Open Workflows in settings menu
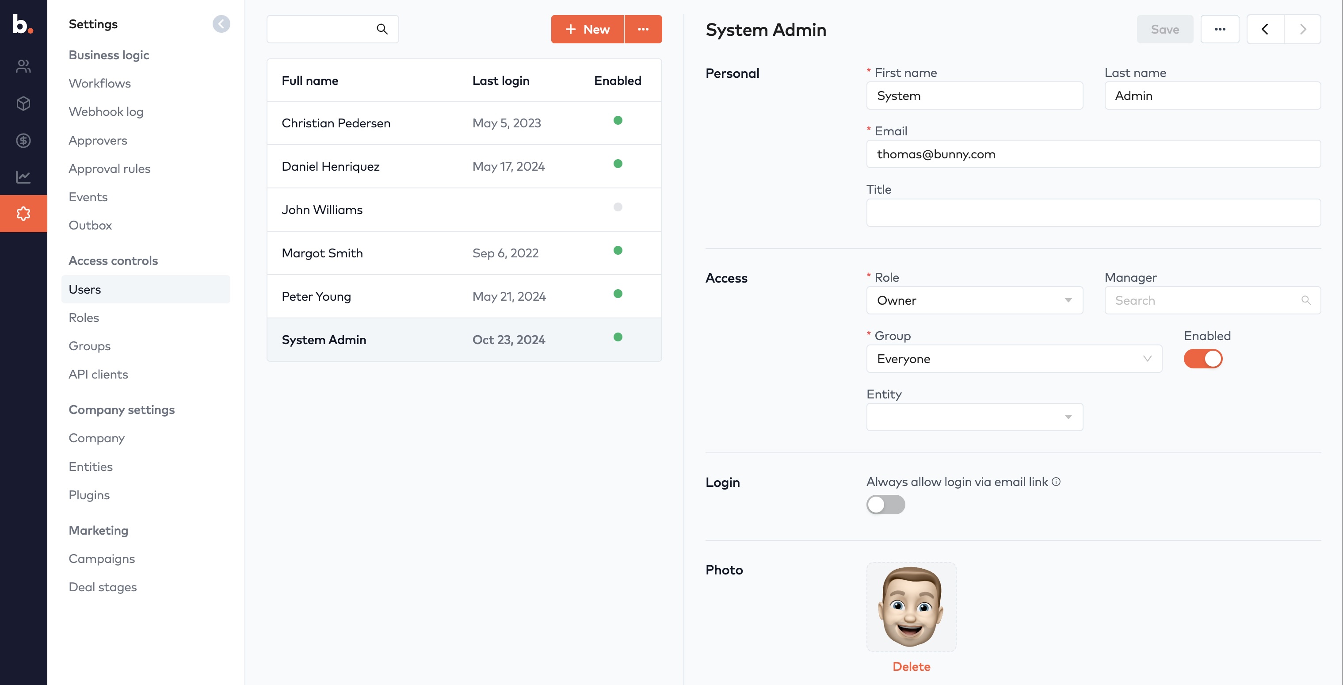The width and height of the screenshot is (1343, 685). (x=99, y=84)
